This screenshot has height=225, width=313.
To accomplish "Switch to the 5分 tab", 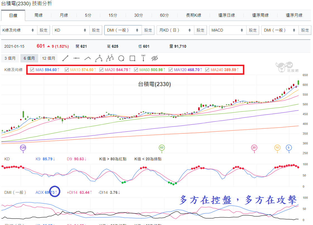I will [88, 15].
